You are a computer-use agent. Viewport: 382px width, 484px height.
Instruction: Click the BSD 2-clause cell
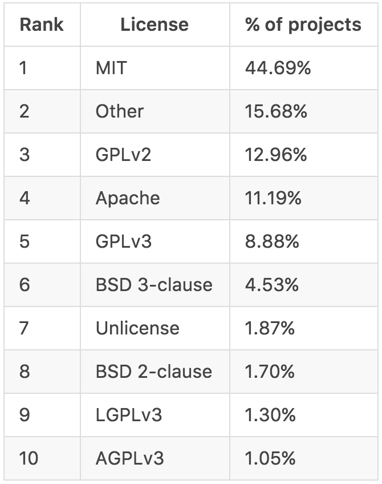[x=154, y=372]
